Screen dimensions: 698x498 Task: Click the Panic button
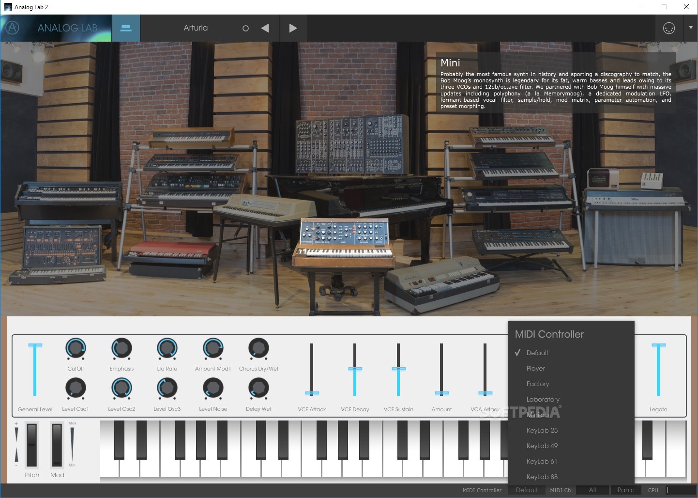coord(626,490)
